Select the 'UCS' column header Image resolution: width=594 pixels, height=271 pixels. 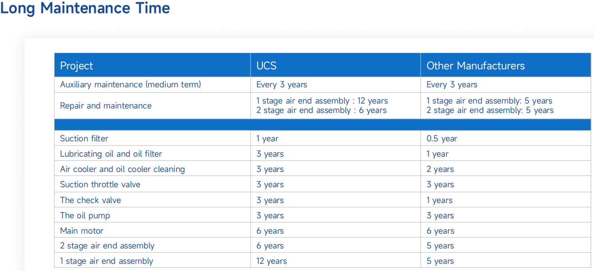(x=266, y=66)
